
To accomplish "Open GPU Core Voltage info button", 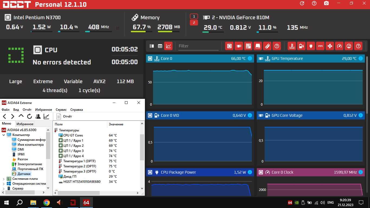I will click(361, 115).
